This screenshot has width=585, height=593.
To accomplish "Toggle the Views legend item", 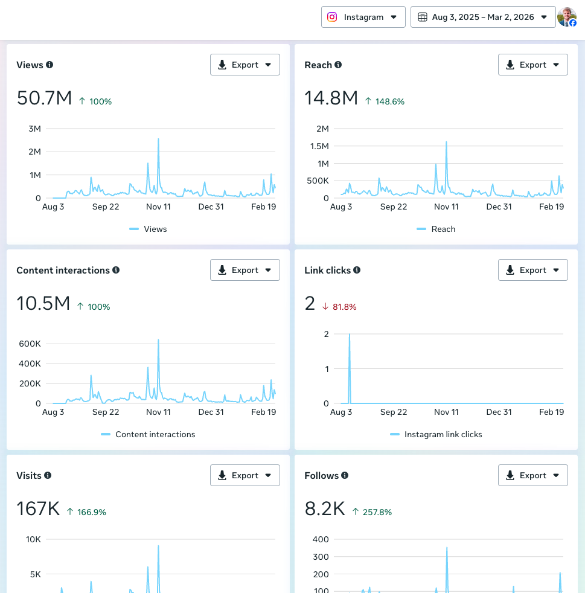I will pyautogui.click(x=148, y=229).
